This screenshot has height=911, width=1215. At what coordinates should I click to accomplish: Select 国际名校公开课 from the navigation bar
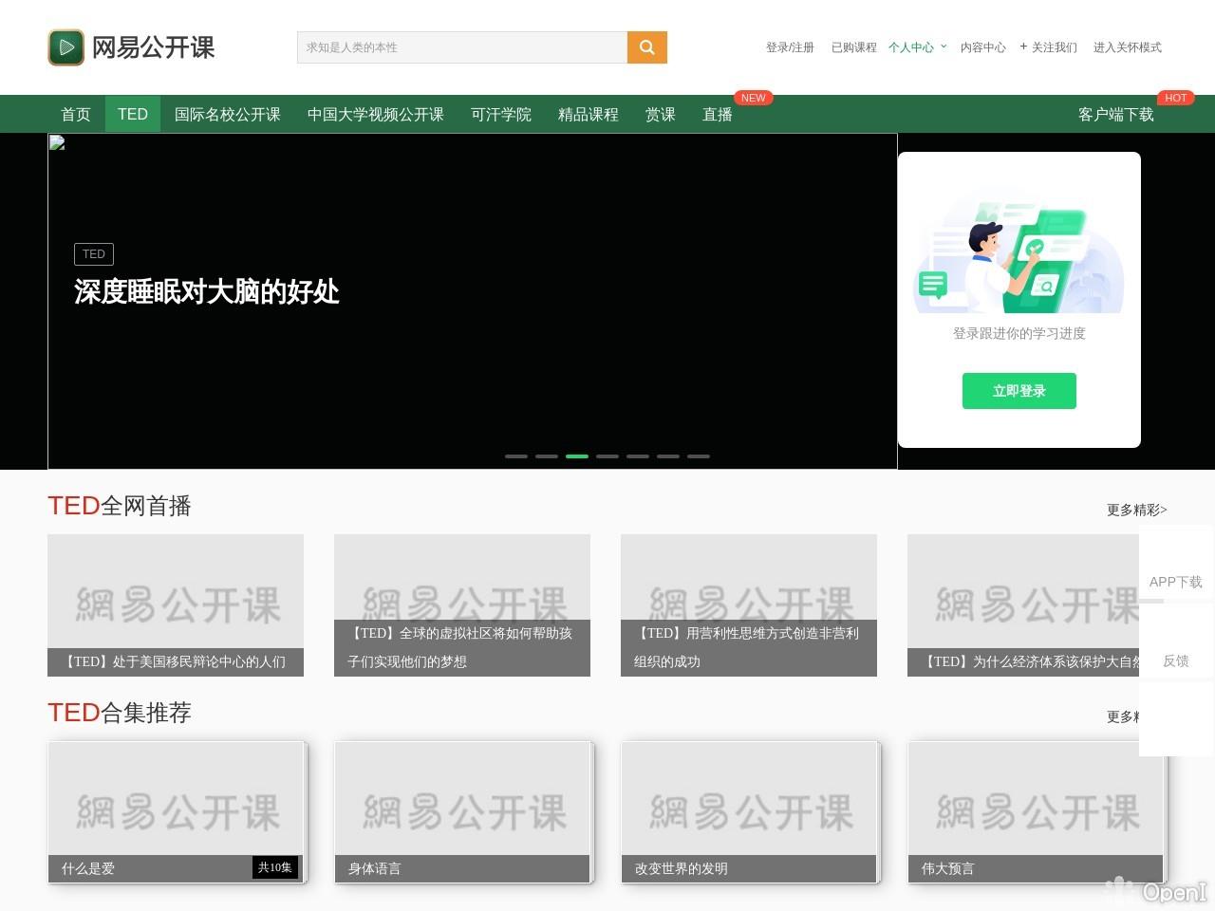click(227, 114)
